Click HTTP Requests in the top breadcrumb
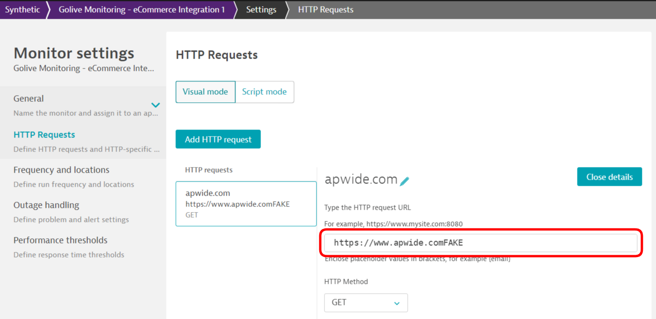 tap(325, 9)
